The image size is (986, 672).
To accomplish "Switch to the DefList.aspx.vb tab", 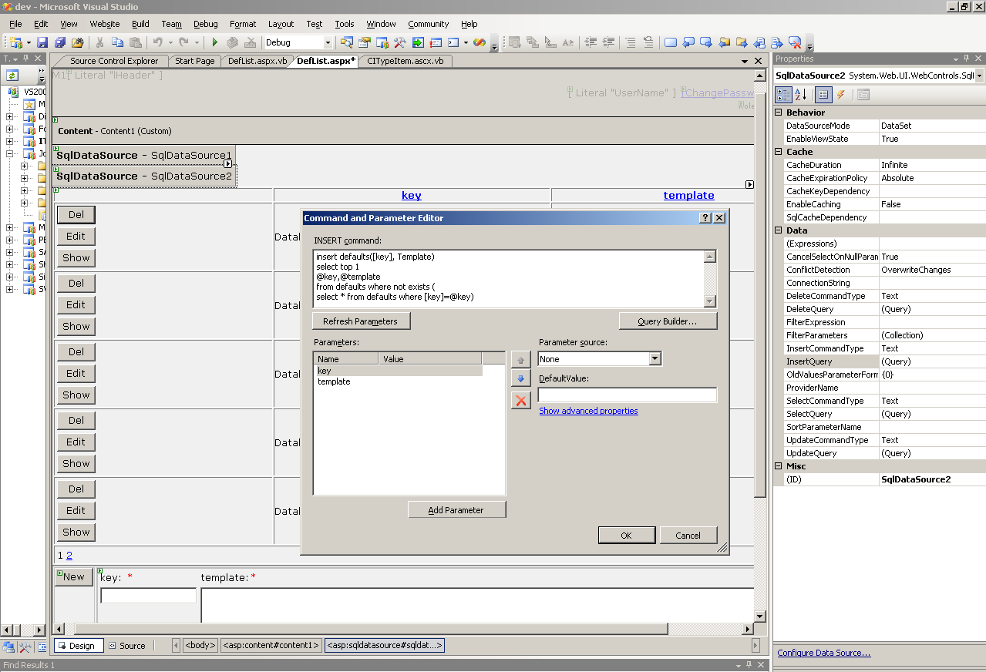I will [x=257, y=61].
